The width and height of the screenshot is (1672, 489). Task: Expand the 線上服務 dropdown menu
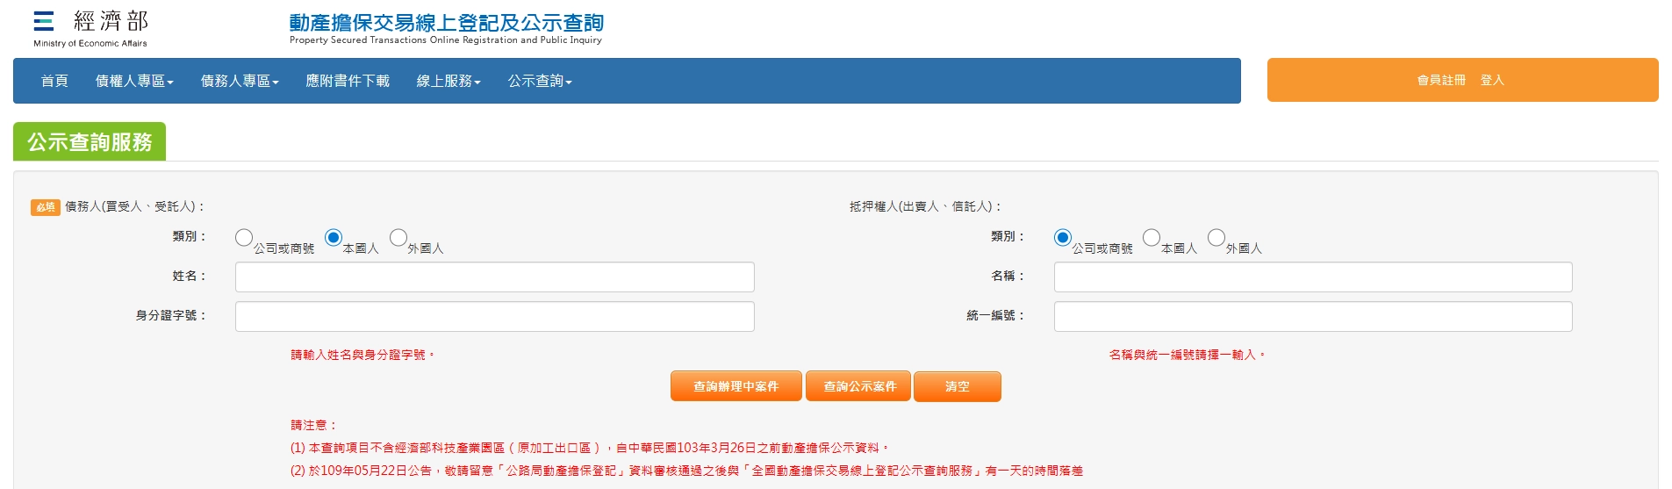click(448, 81)
